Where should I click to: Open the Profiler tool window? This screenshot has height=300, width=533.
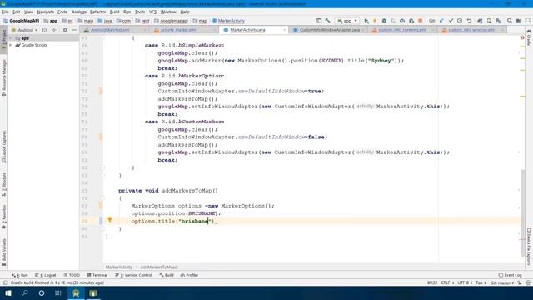tap(189, 275)
